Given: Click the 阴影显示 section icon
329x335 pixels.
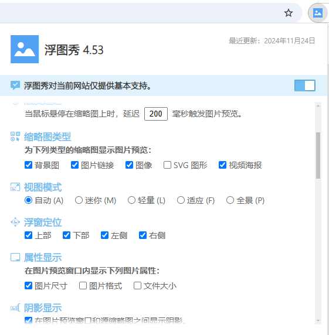Looking at the screenshot, I should tap(15, 307).
